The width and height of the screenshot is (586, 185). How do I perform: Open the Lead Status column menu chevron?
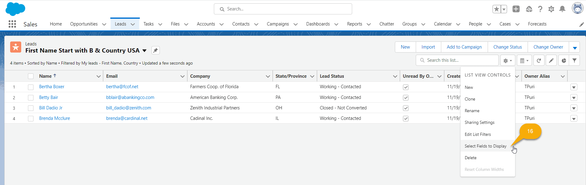click(x=395, y=76)
